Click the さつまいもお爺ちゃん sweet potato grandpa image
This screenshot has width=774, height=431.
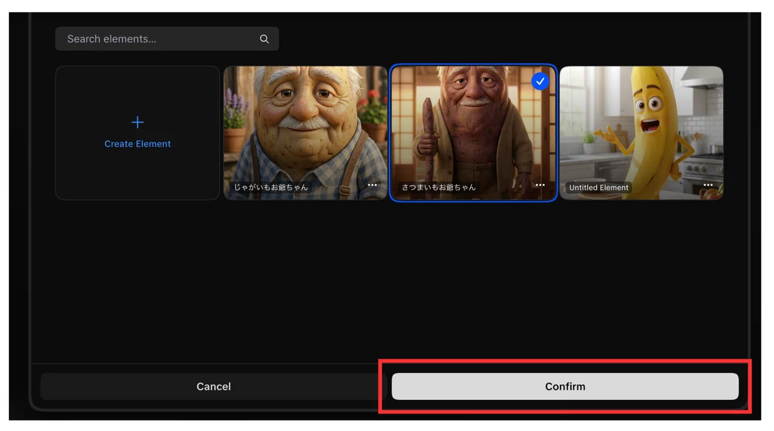(473, 133)
